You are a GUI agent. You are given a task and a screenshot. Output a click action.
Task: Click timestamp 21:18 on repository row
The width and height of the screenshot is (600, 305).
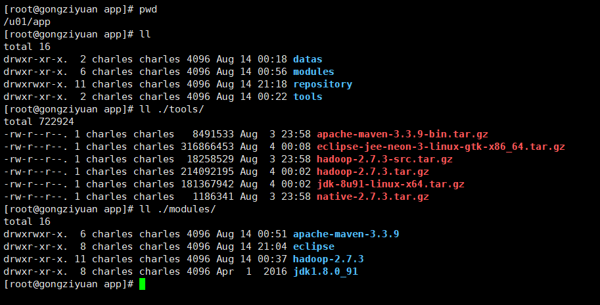272,85
